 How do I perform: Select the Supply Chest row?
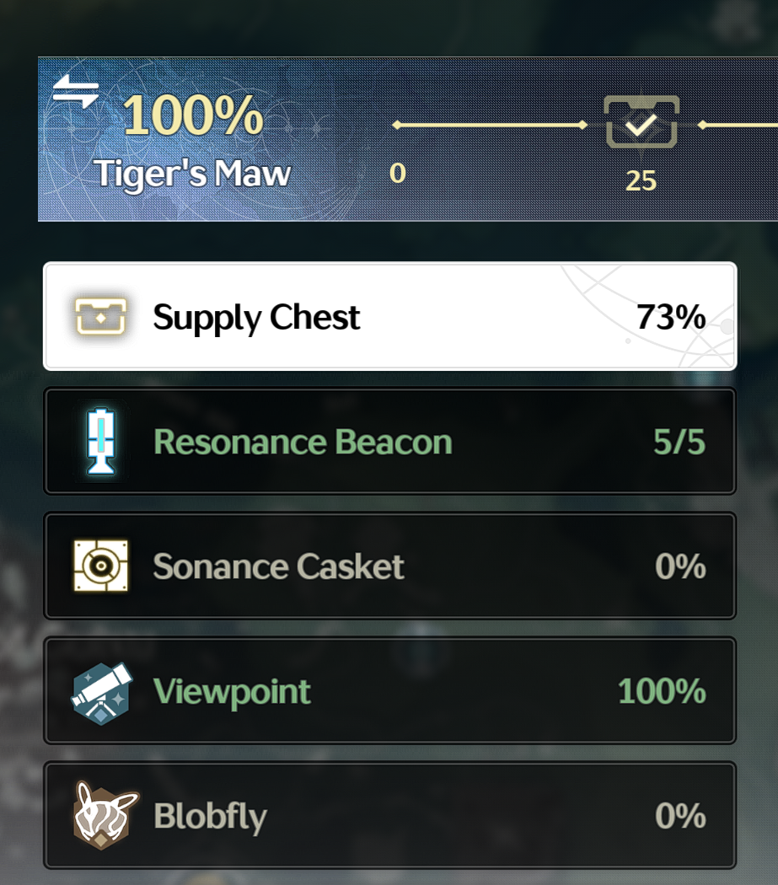[389, 316]
